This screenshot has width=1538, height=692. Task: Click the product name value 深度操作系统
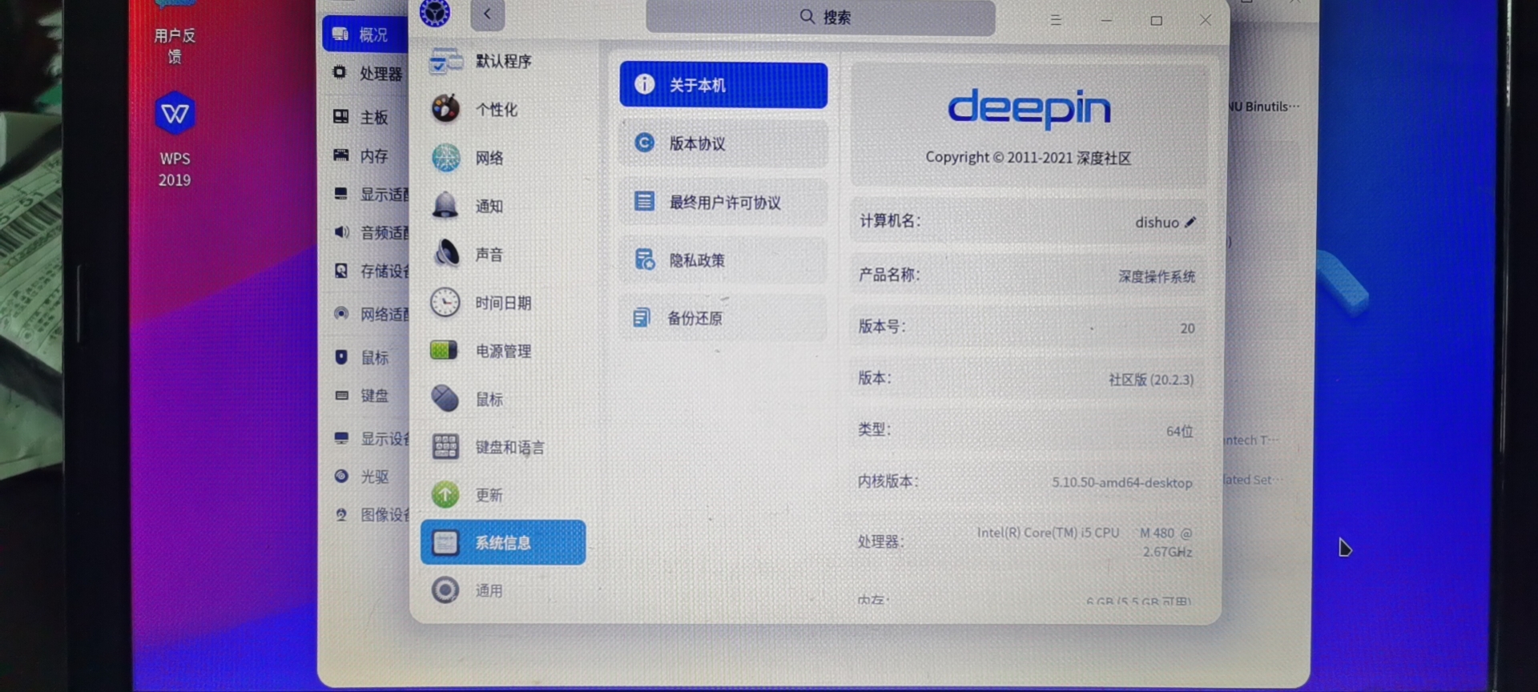pos(1157,276)
